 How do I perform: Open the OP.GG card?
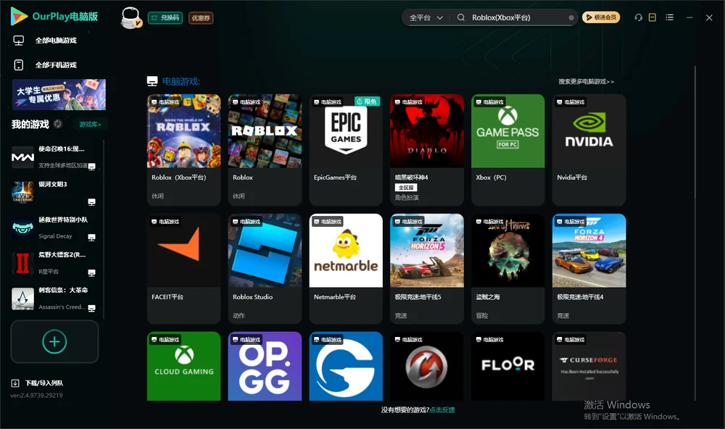tap(265, 366)
